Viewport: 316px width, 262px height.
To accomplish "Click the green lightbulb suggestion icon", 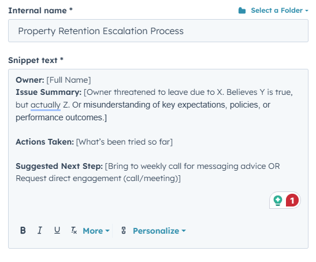I will [x=278, y=200].
